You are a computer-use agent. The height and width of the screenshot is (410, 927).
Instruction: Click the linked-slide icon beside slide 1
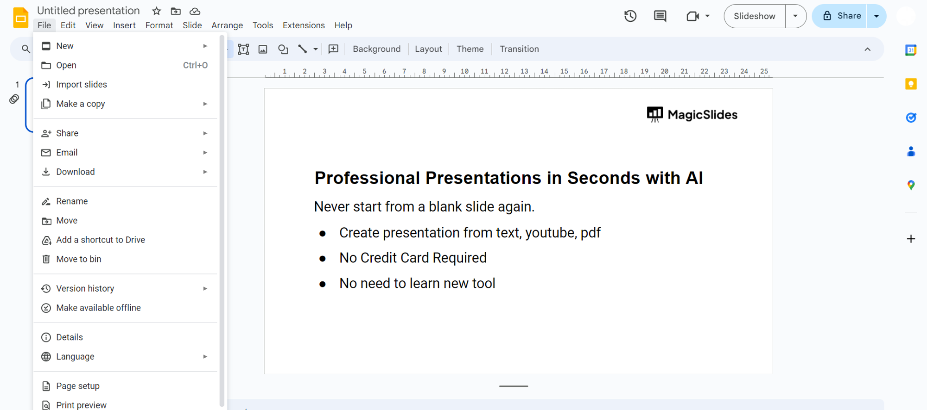pos(14,99)
